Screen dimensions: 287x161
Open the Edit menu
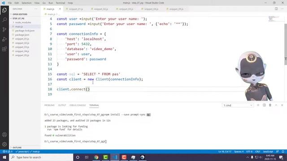[x=17, y=3]
